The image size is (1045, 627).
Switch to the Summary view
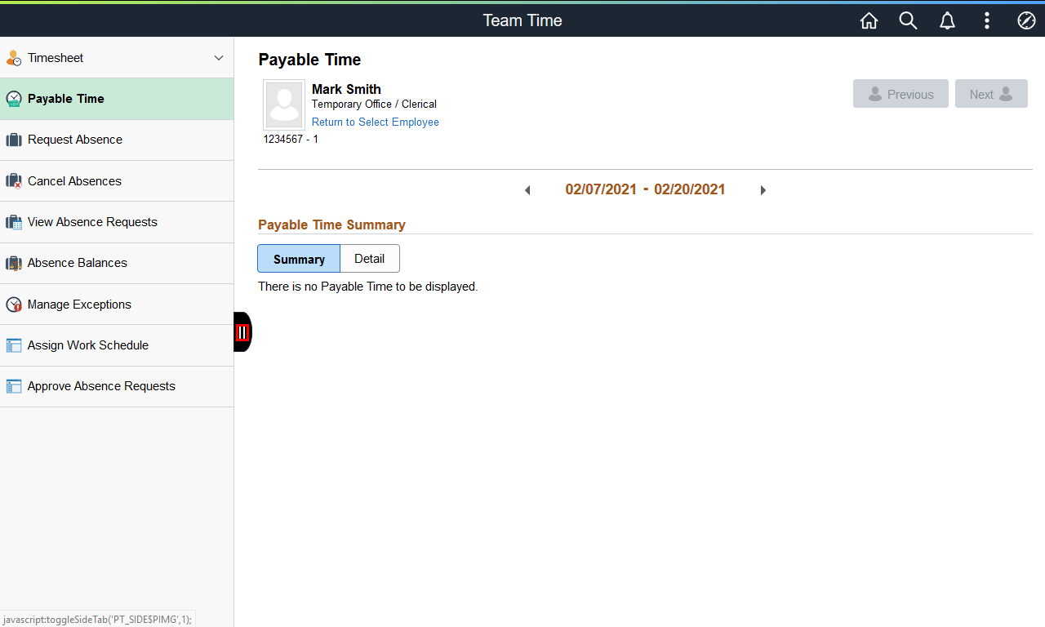[299, 259]
